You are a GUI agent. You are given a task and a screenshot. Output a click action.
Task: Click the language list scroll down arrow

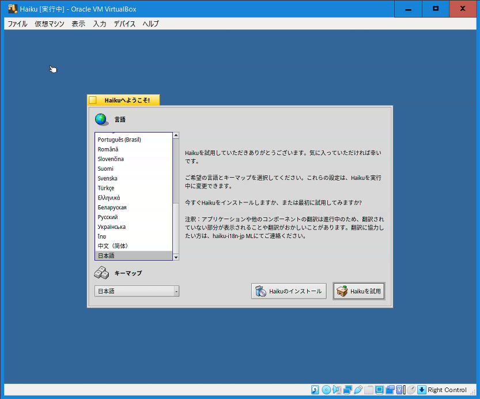coord(176,257)
